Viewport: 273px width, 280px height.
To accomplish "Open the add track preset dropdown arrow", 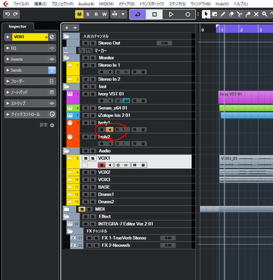I will point(75,28).
